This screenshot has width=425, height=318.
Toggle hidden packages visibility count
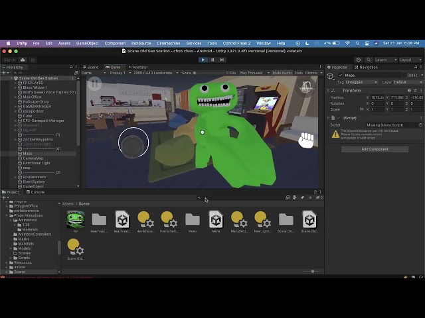pyautogui.click(x=319, y=197)
